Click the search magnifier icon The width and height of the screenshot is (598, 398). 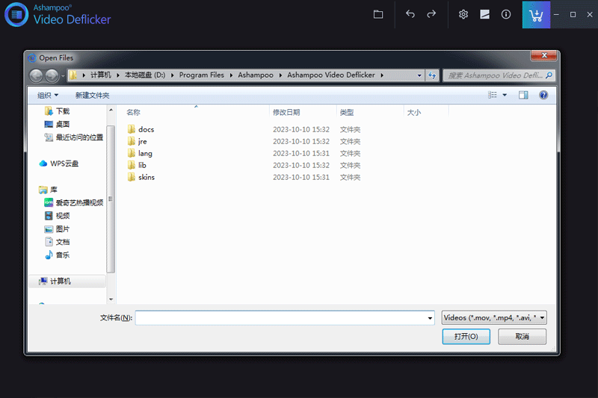[549, 75]
